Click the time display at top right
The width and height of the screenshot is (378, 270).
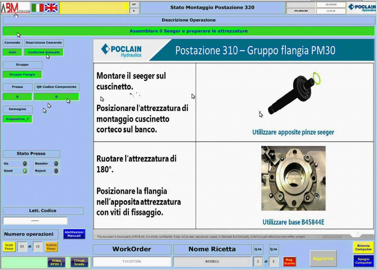[x=331, y=11]
